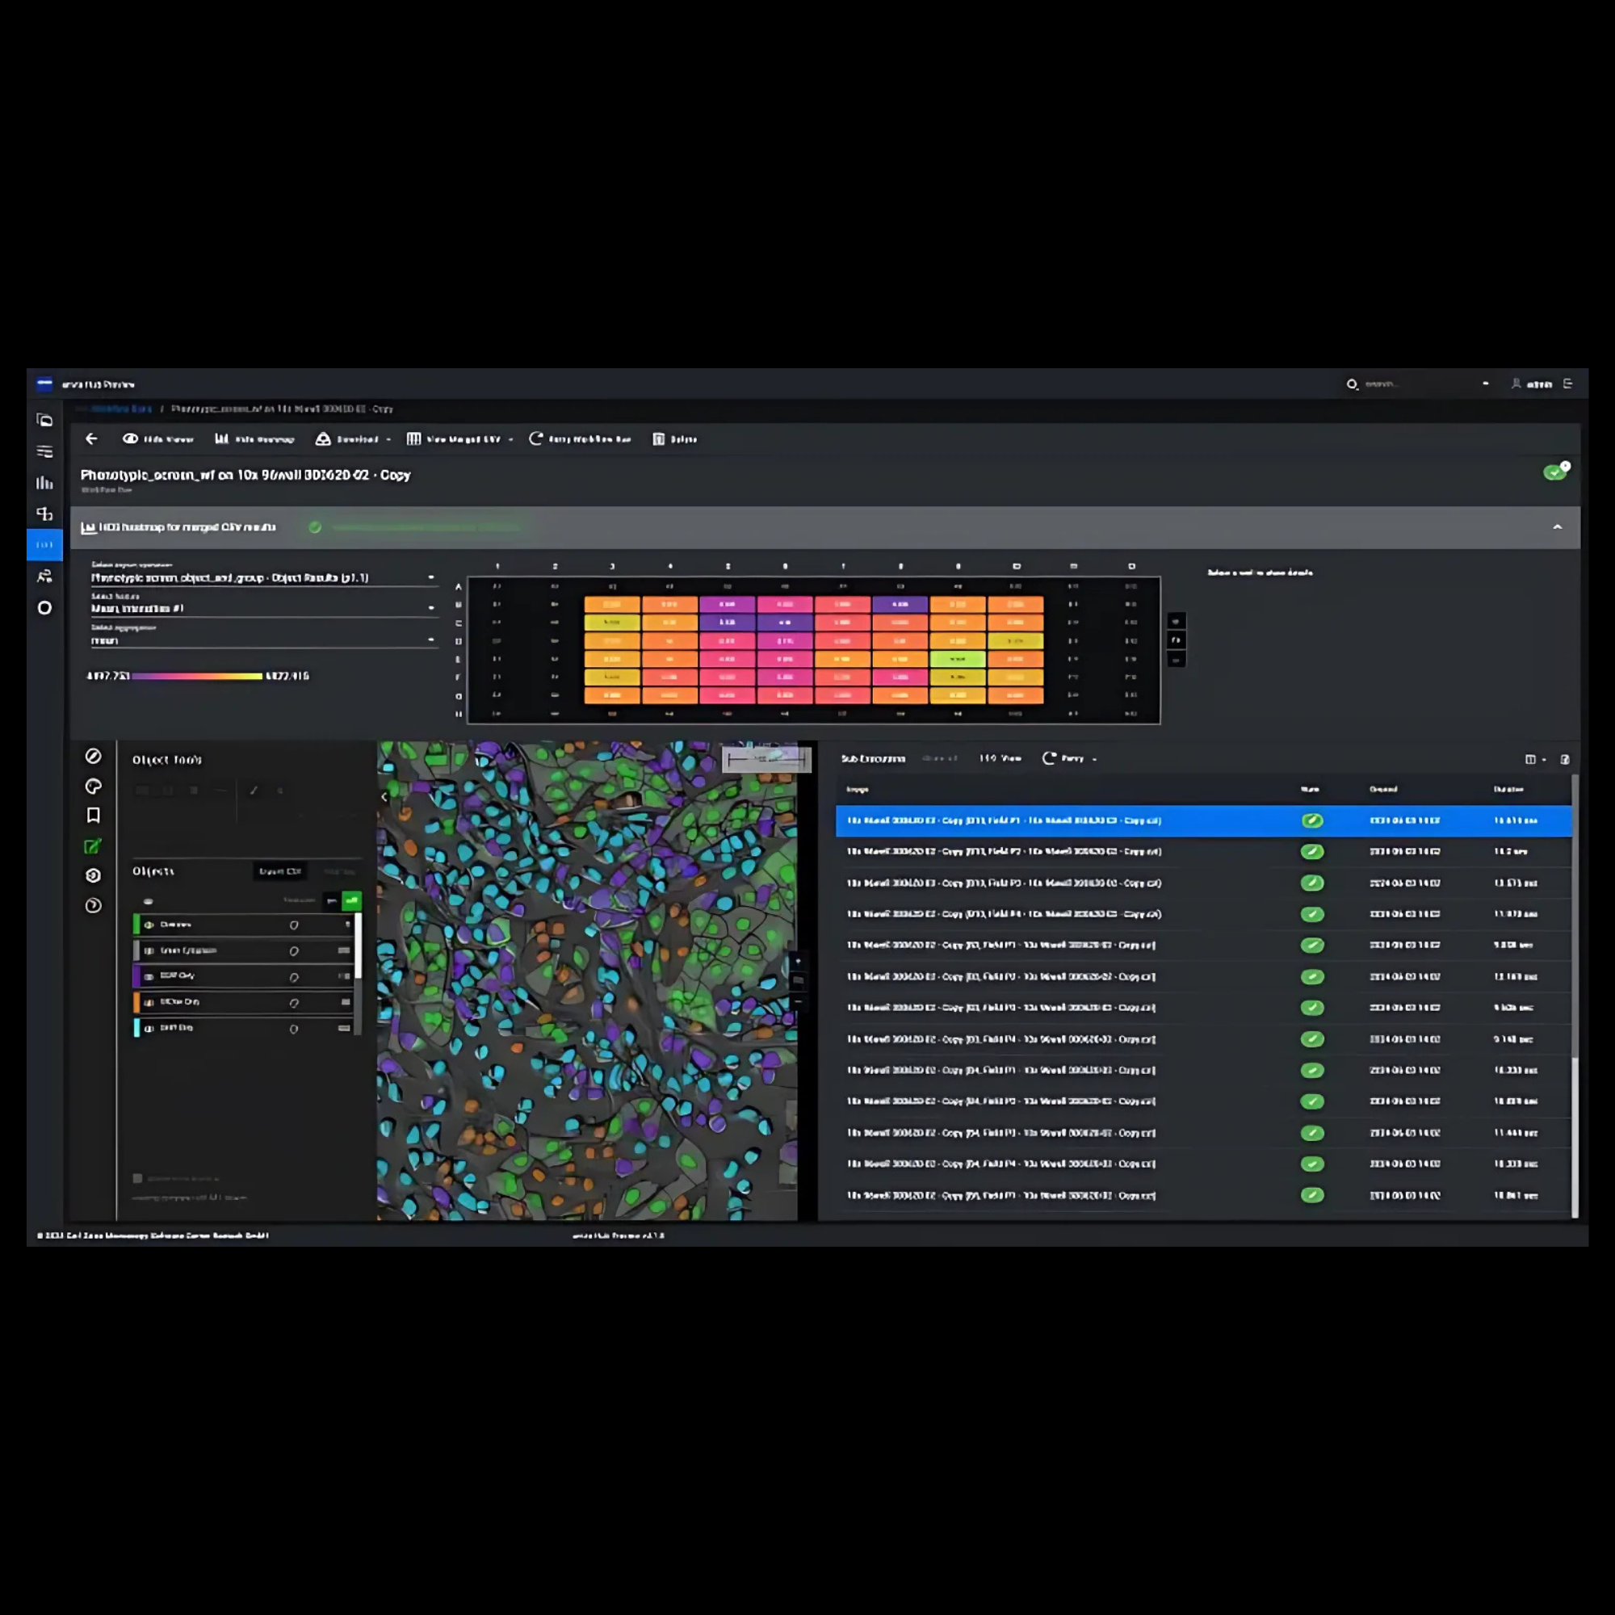1615x1615 pixels.
Task: Click the Hide Viewer eye icon
Action: [130, 438]
